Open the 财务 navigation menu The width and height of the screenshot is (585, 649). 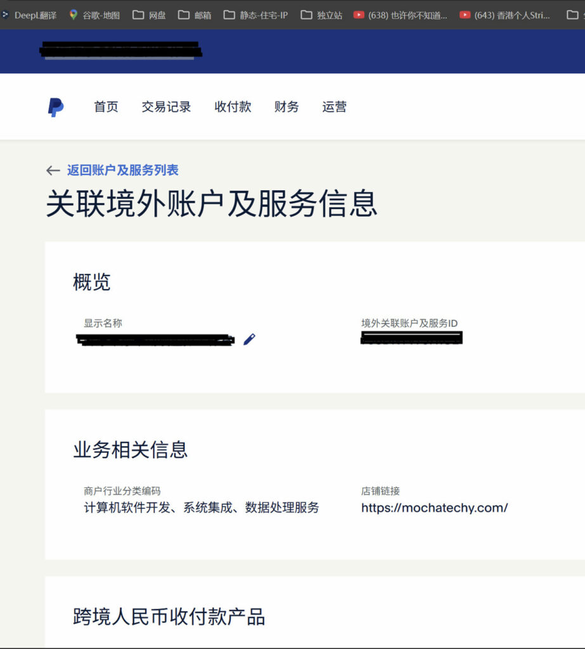click(x=286, y=107)
